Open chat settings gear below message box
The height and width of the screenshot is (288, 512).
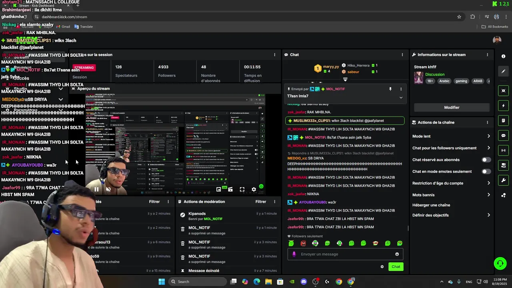[382, 267]
